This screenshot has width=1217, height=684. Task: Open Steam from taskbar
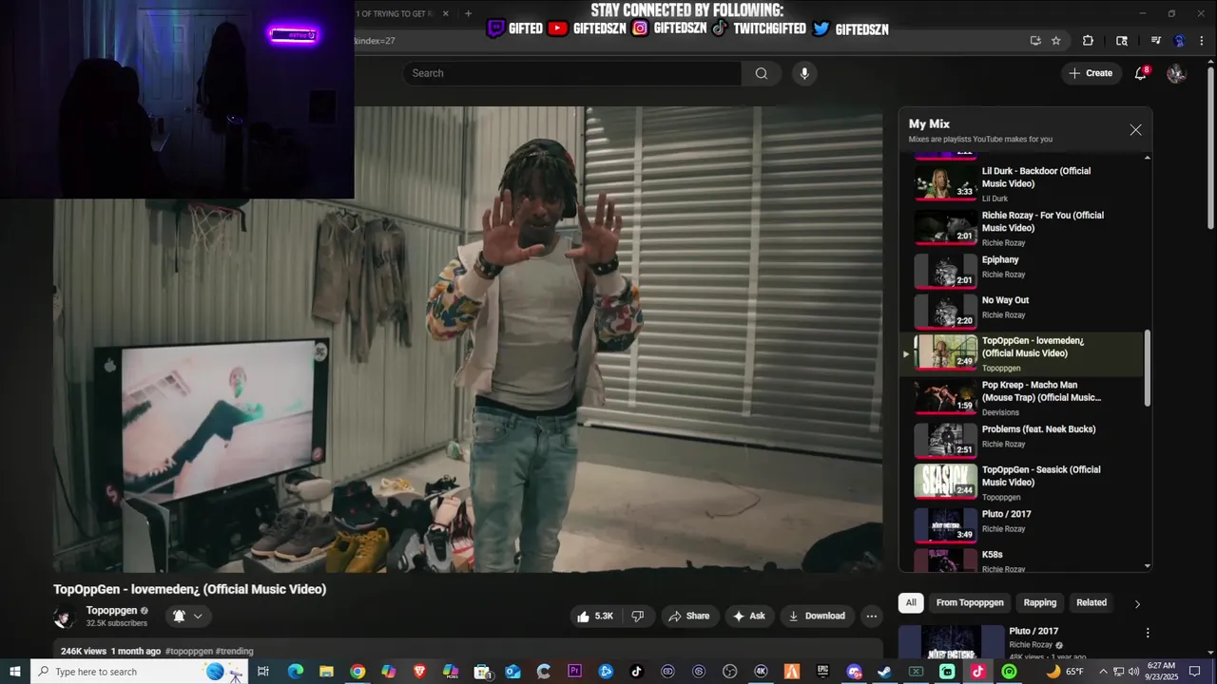pyautogui.click(x=885, y=672)
